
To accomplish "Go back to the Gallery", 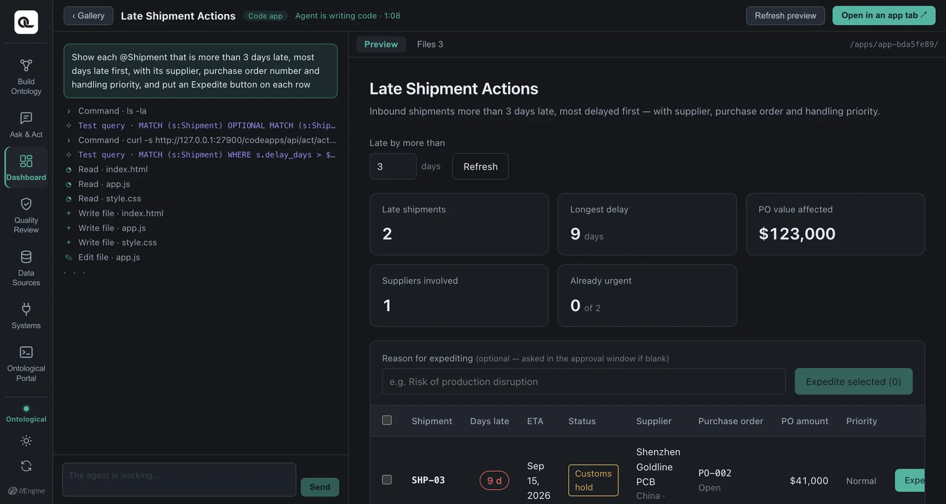I will [x=88, y=15].
